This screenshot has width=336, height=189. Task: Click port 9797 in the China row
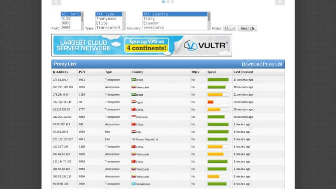[x=82, y=109]
